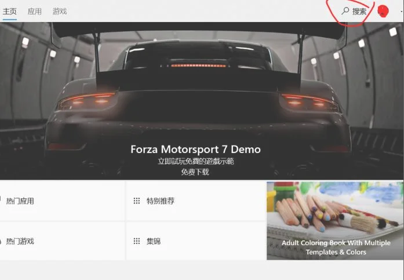Open Forza Motorsport 7 Demo banner

[x=202, y=101]
